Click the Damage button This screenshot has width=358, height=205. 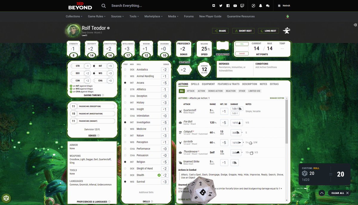[x=242, y=53]
